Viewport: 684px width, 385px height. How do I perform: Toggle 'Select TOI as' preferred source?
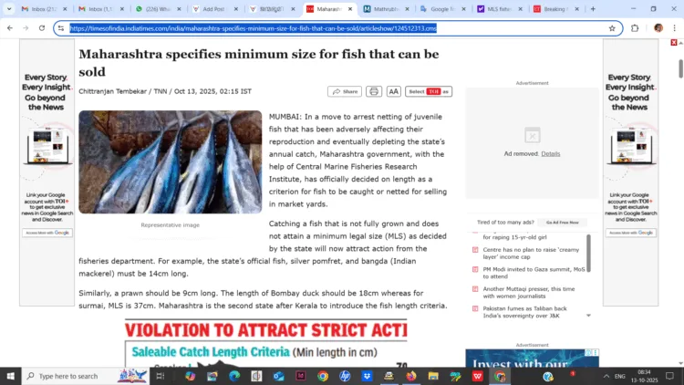[x=429, y=91]
